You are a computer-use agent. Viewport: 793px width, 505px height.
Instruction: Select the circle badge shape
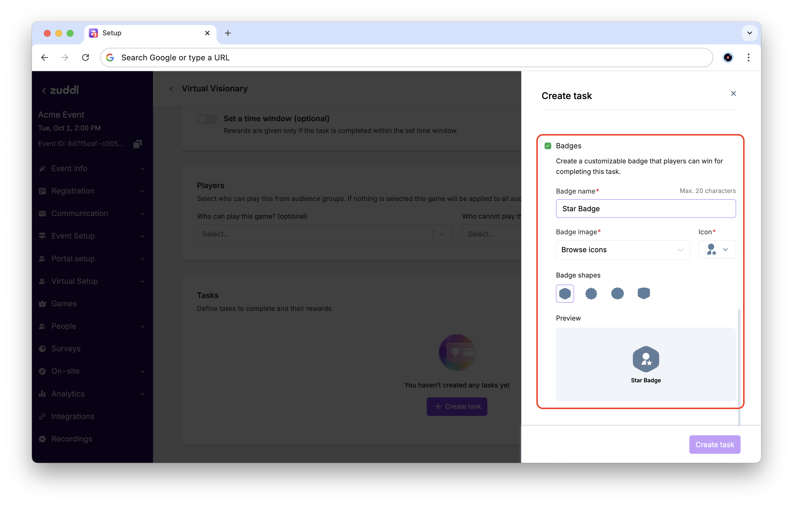pyautogui.click(x=617, y=293)
